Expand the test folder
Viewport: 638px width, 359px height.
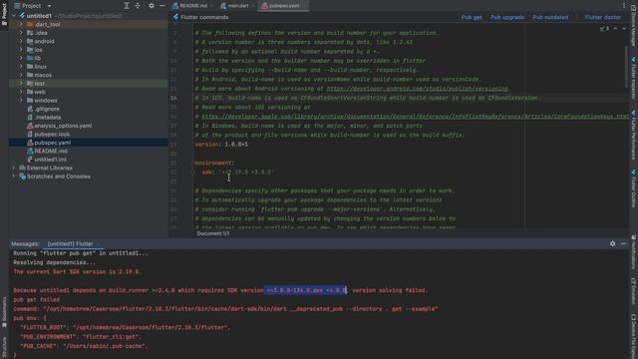coord(21,84)
